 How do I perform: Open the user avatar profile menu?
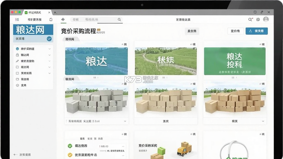point(266,19)
